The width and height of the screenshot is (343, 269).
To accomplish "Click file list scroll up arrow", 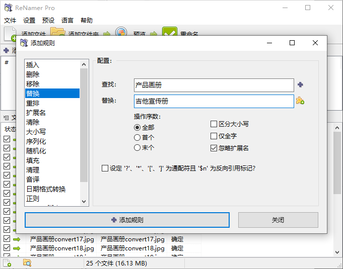I will tap(337, 128).
